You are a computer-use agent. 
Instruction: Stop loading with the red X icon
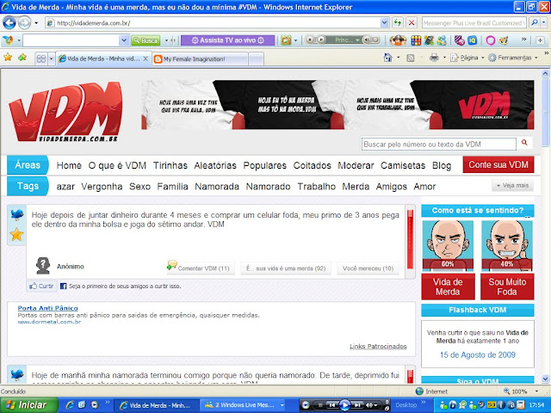[412, 23]
